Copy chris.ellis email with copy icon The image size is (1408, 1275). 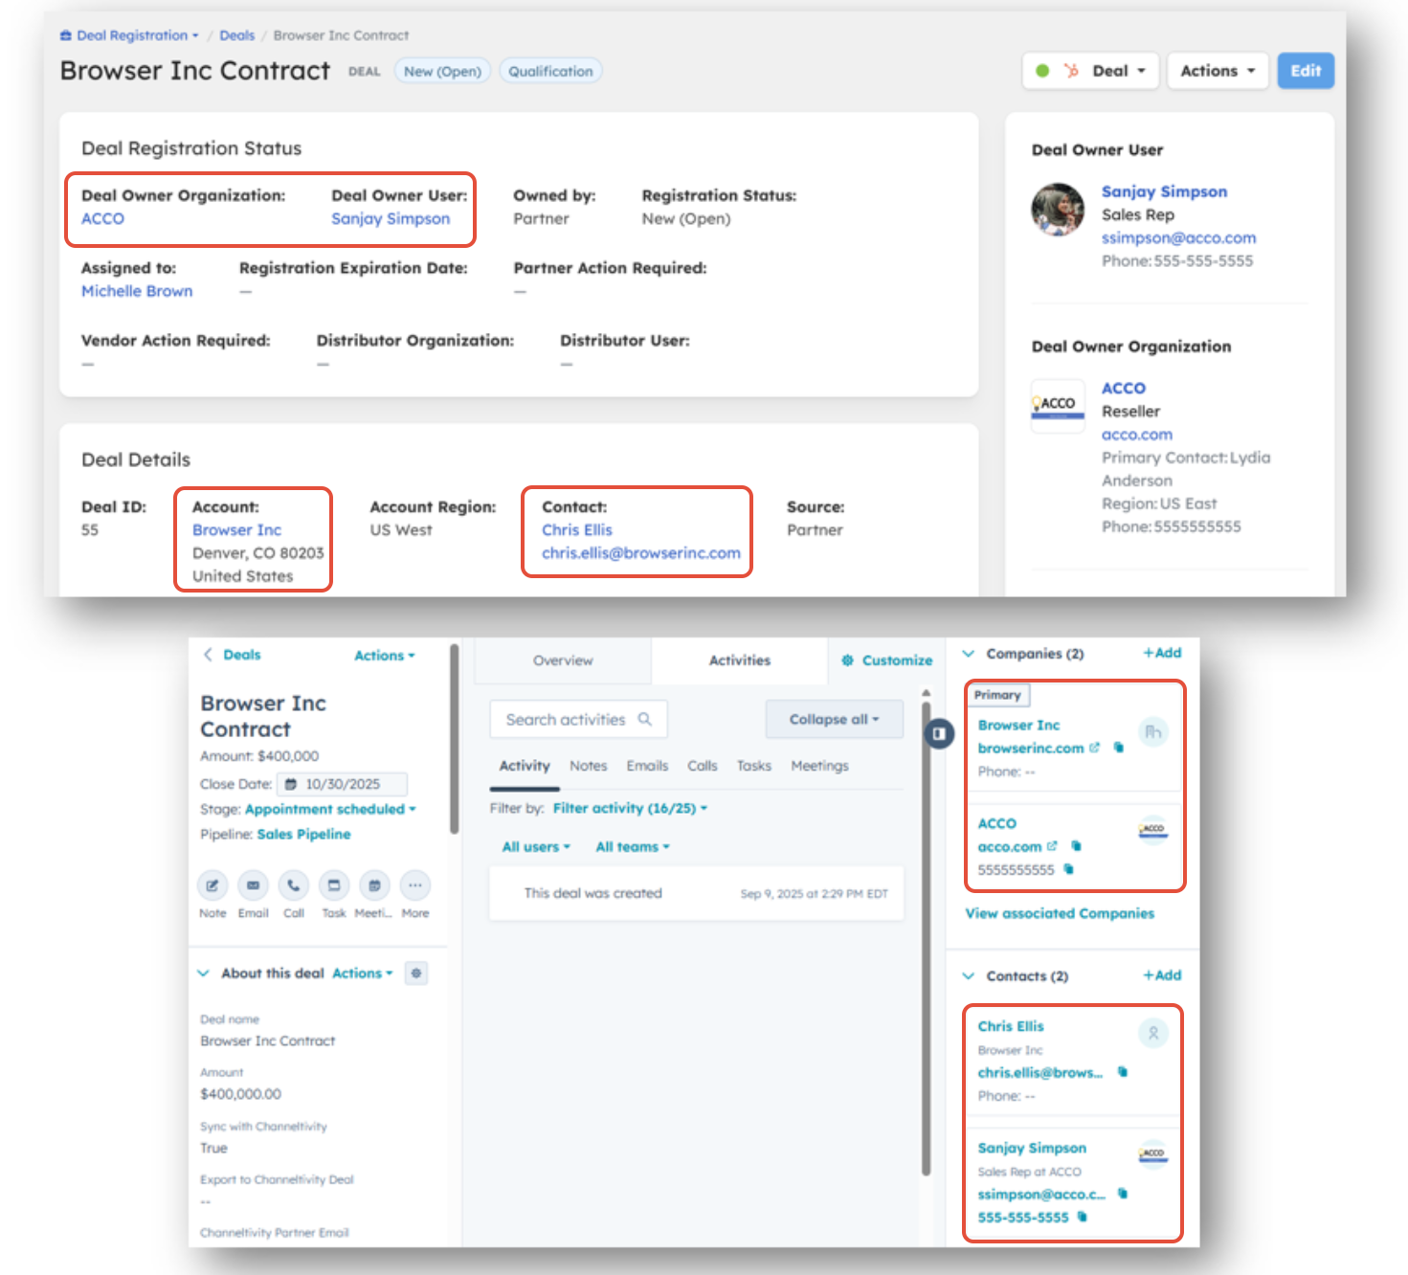coord(1123,1072)
